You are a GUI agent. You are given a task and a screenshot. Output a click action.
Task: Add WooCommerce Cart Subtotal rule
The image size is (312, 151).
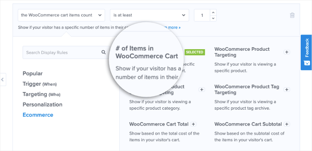coord(287,124)
